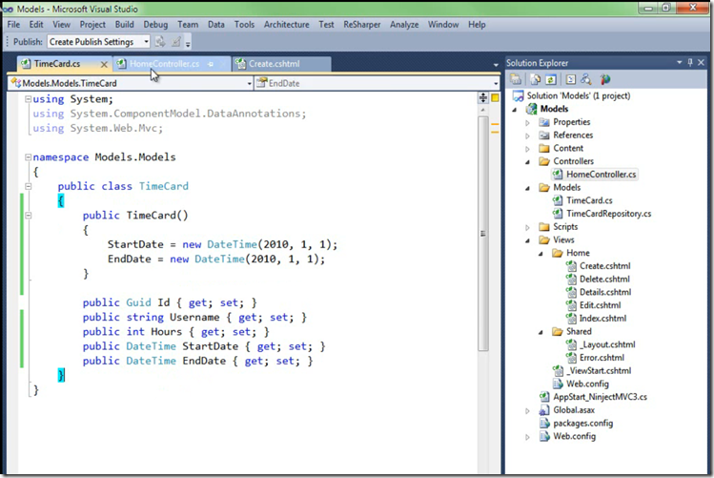Click the Publish Web icon in Publish toolbar
The image size is (714, 478).
160,42
